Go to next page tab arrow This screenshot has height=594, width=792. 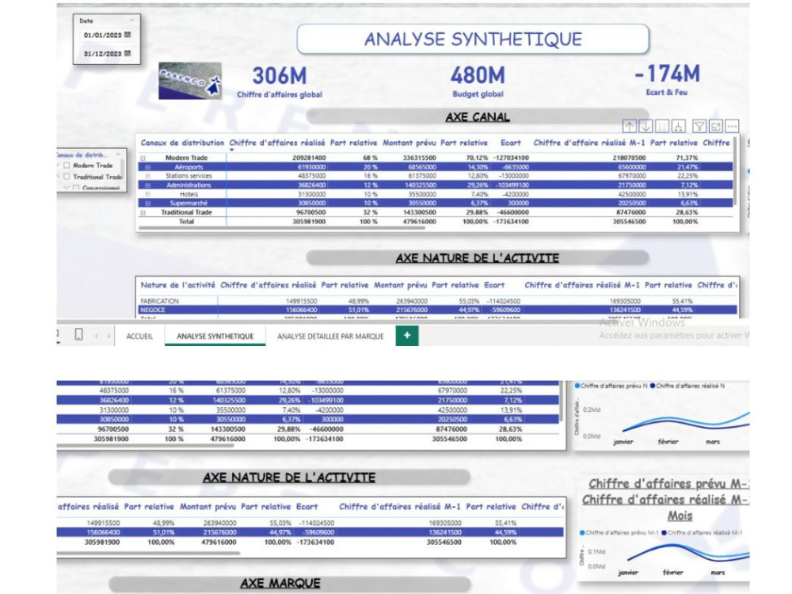click(109, 336)
